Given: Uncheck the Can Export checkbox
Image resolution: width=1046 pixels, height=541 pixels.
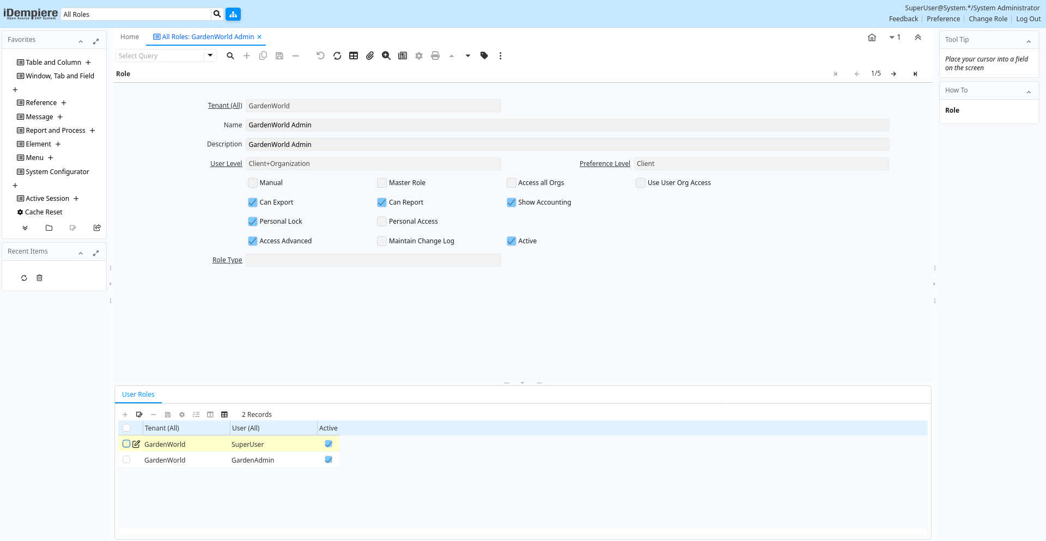Looking at the screenshot, I should pos(253,202).
